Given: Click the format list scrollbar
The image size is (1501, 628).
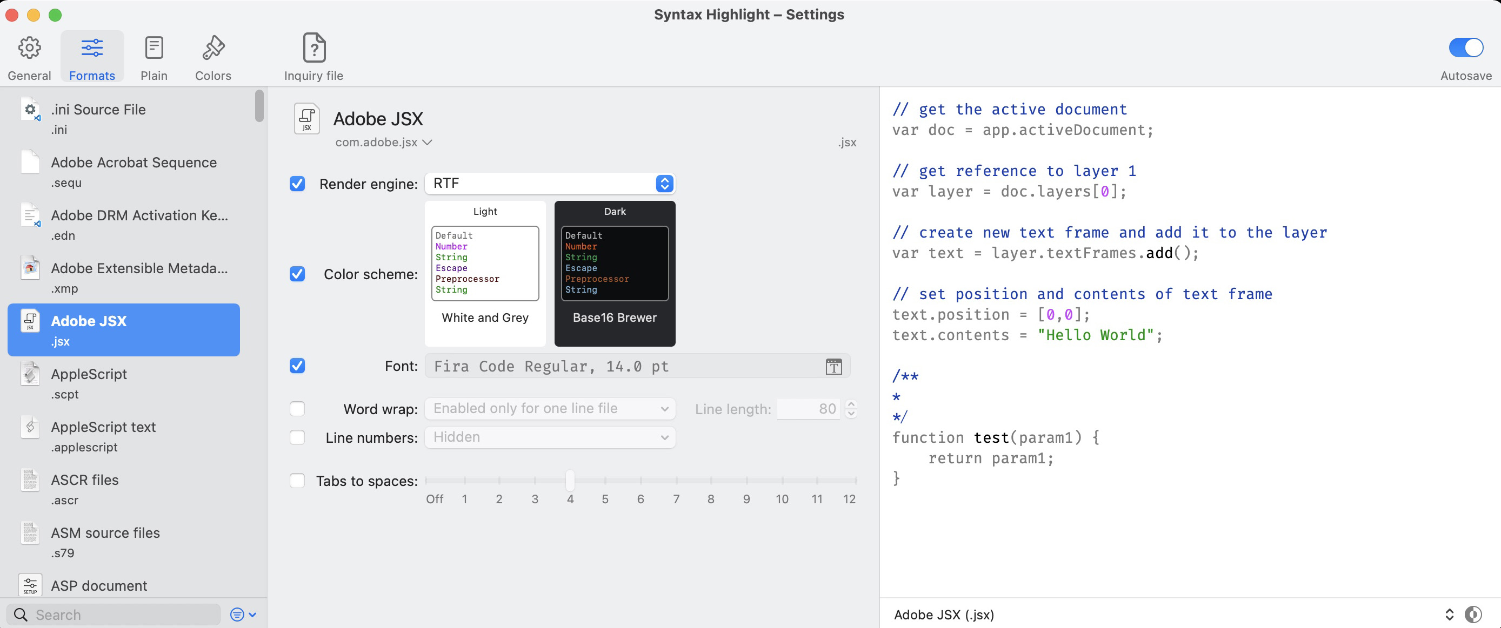Looking at the screenshot, I should click(259, 106).
